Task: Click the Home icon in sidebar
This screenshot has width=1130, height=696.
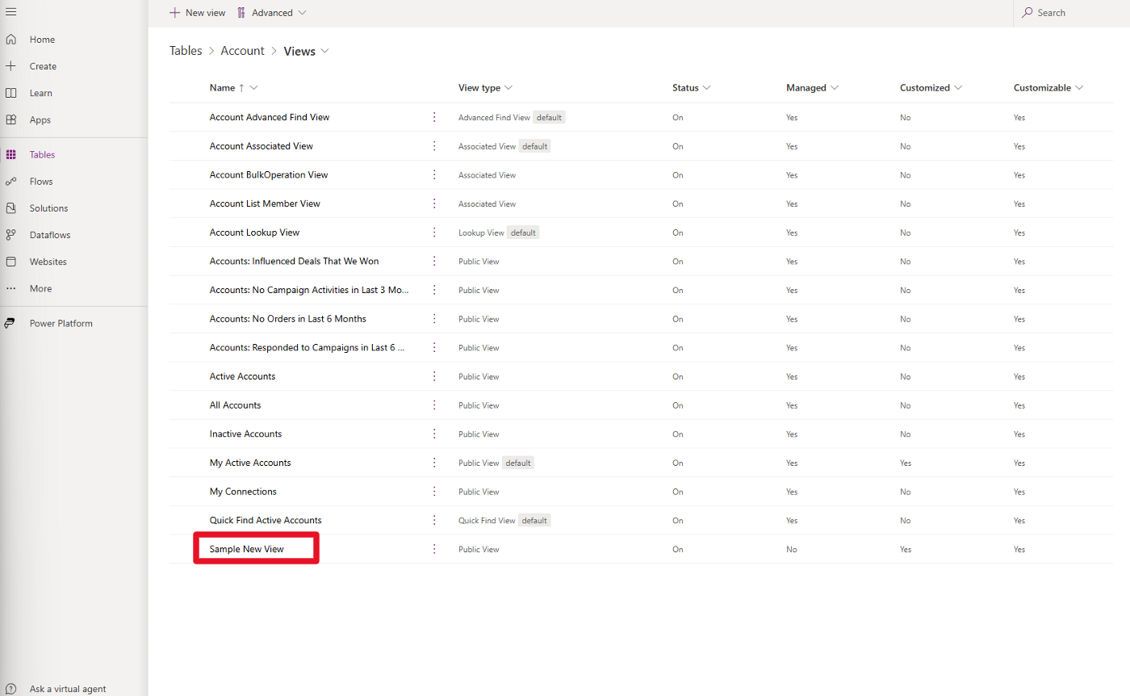Action: point(11,40)
